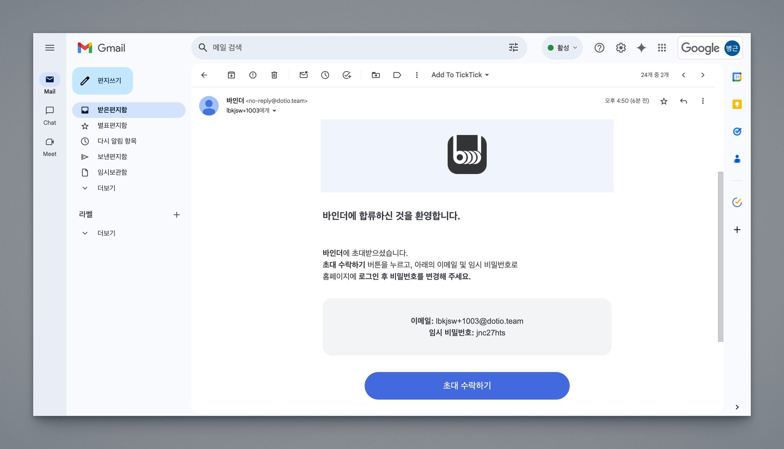
Task: Click the Gmail logo
Action: pos(101,48)
